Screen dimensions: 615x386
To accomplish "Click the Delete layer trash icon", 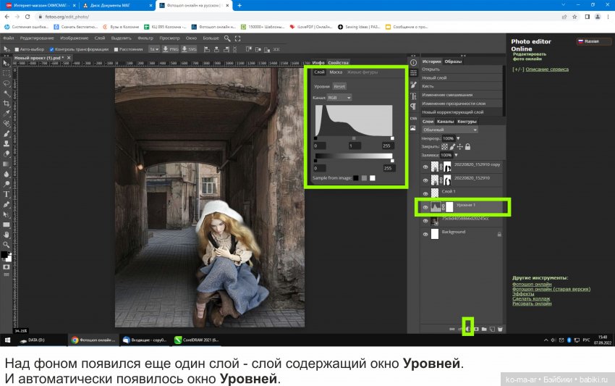I will [500, 329].
